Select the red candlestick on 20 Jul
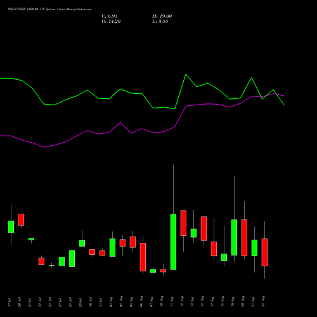Image resolution: width=317 pixels, height=317 pixels. point(21,219)
